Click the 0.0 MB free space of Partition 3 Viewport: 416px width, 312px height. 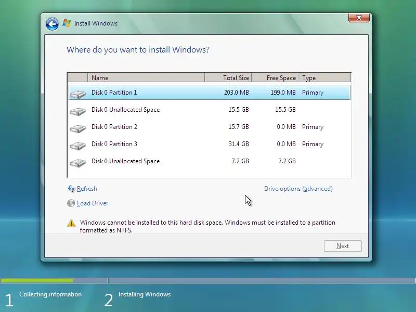coord(287,144)
